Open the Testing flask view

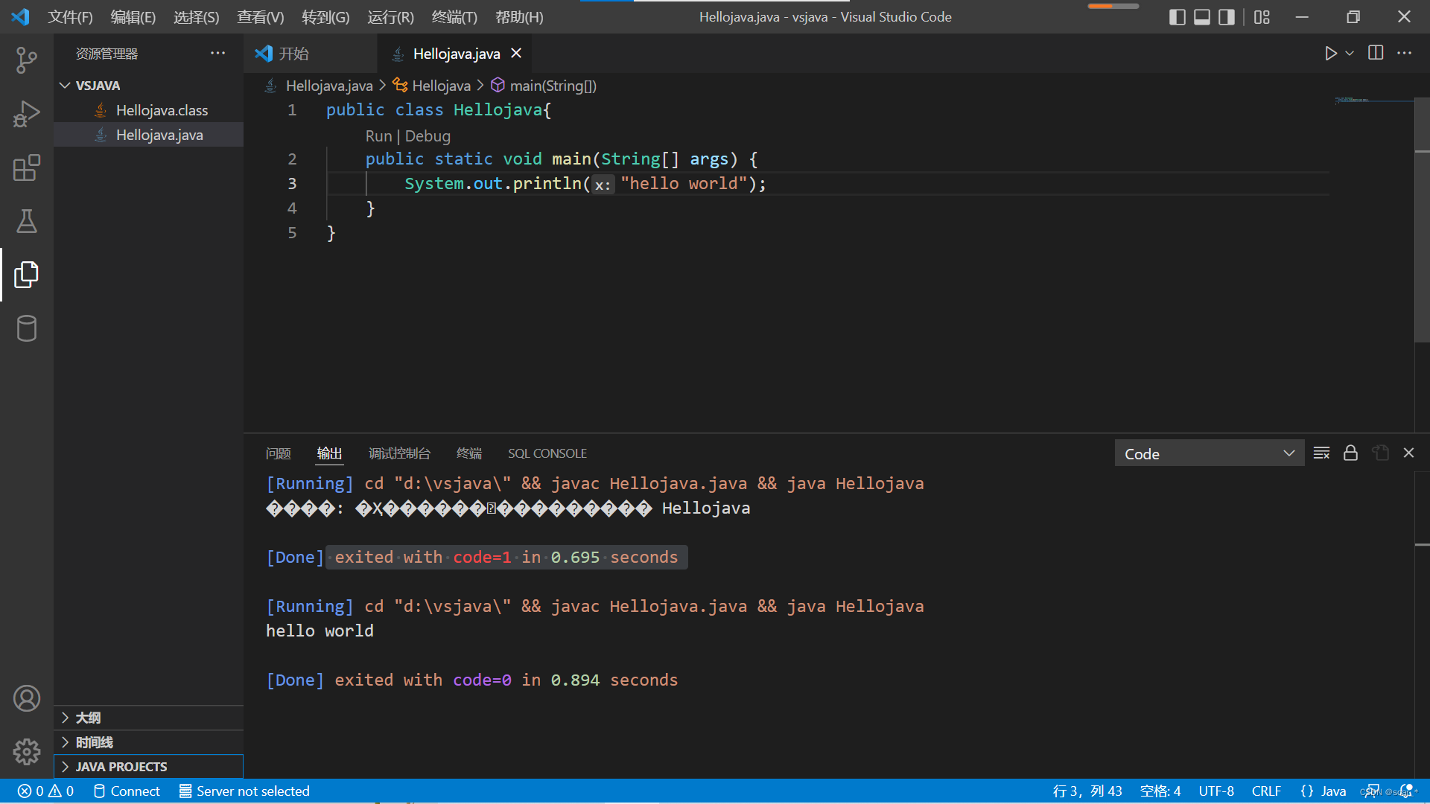(26, 221)
